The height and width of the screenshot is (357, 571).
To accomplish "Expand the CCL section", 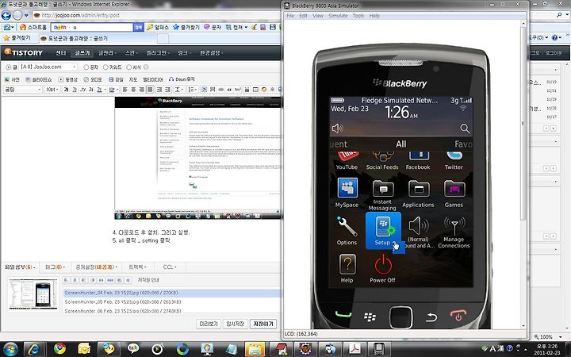I will (x=170, y=267).
